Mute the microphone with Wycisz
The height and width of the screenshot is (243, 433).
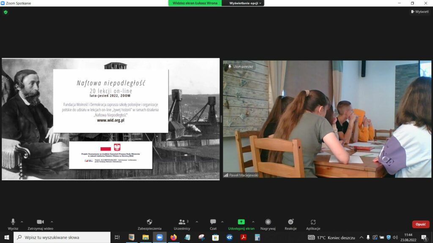[x=13, y=222]
